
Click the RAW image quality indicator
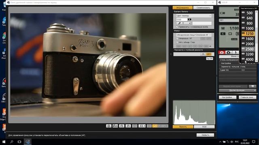pyautogui.click(x=234, y=39)
